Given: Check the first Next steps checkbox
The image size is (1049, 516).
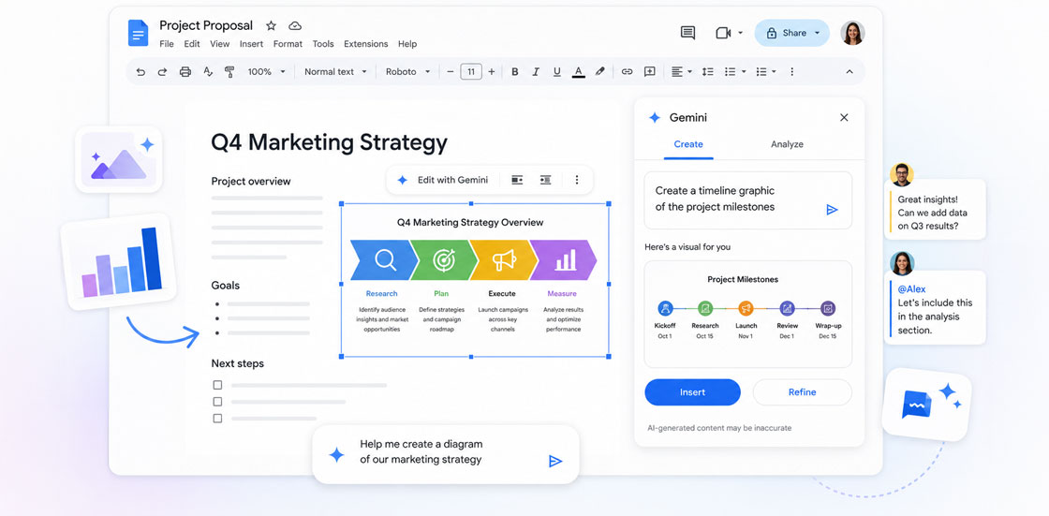Looking at the screenshot, I should coord(217,385).
